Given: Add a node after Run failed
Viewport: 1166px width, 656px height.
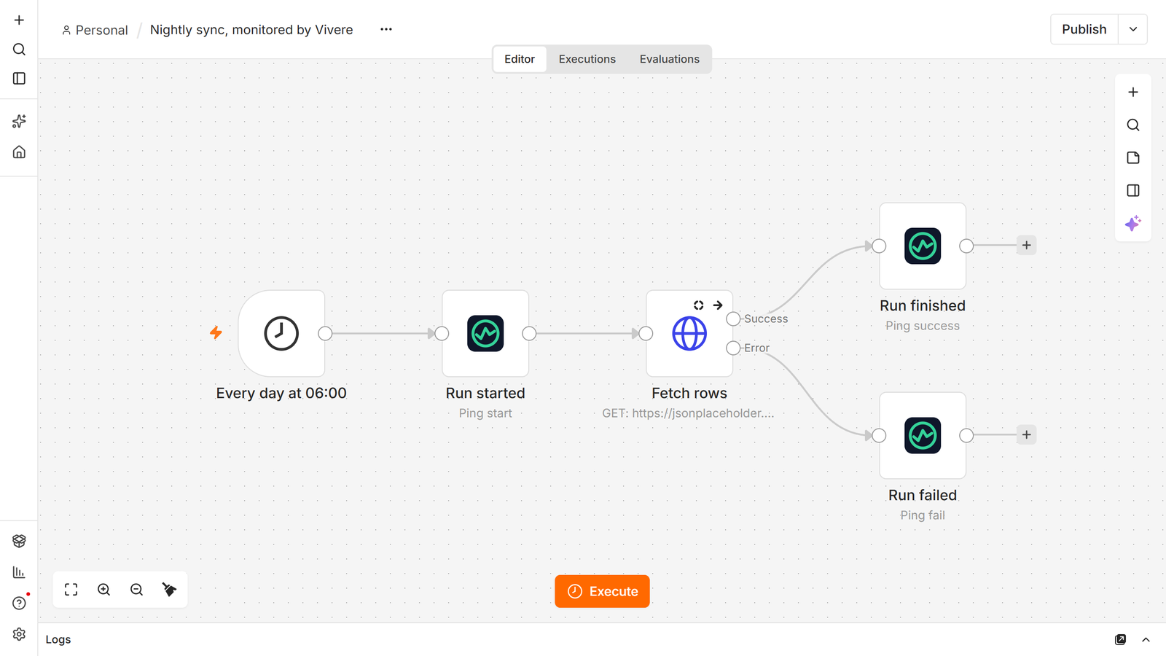Looking at the screenshot, I should point(1026,435).
